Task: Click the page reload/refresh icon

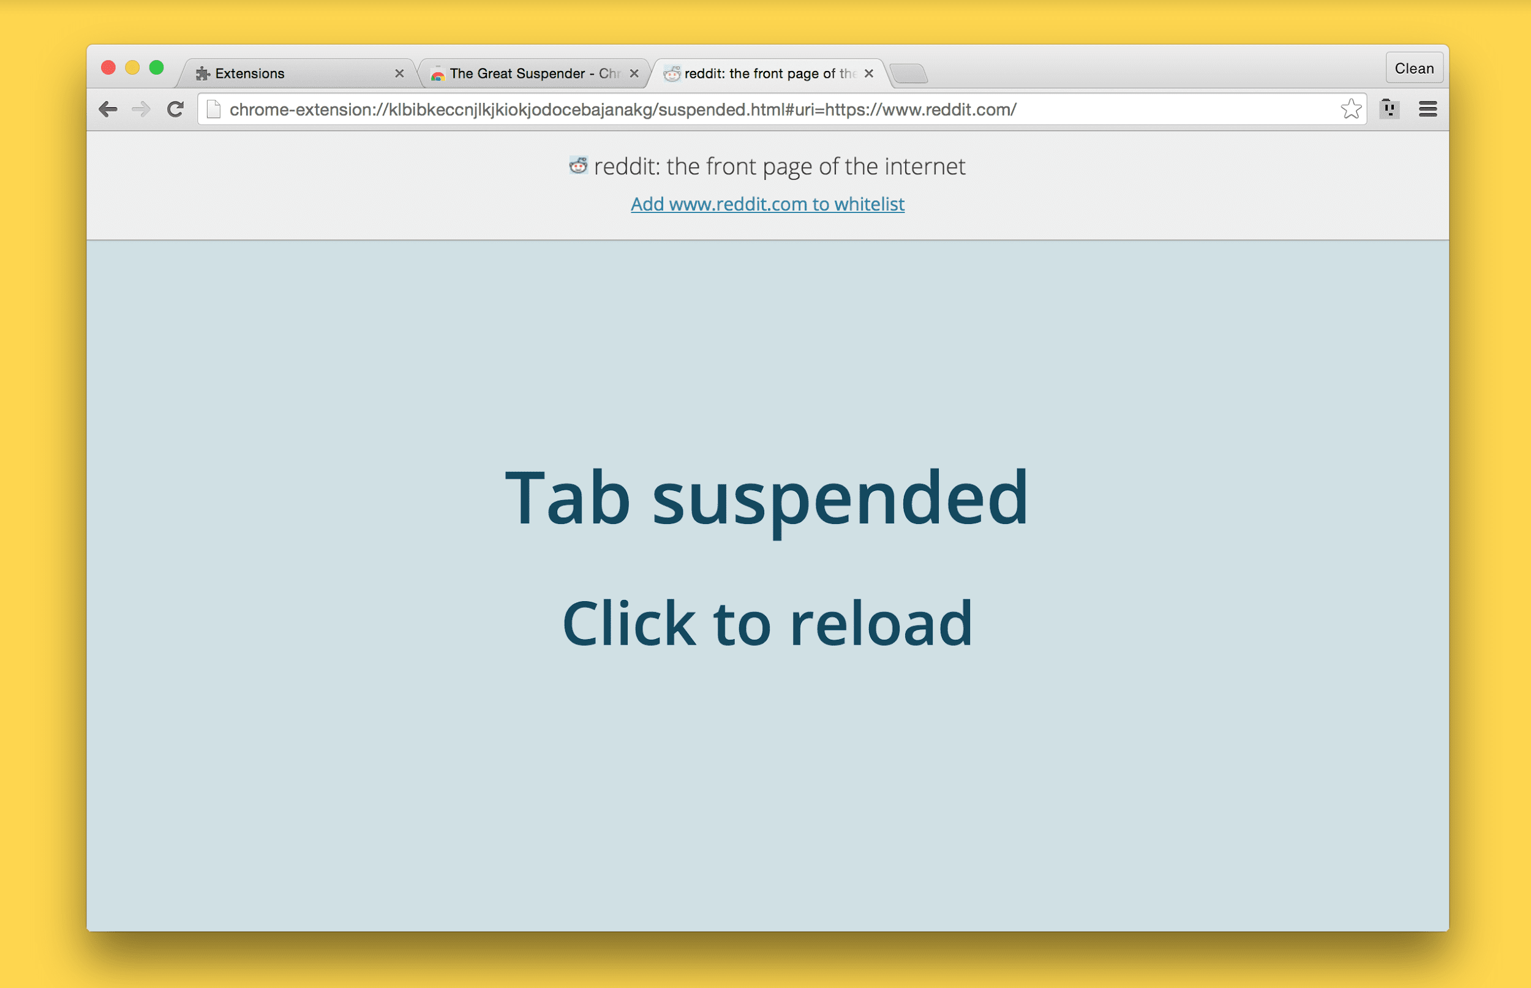Action: point(178,108)
